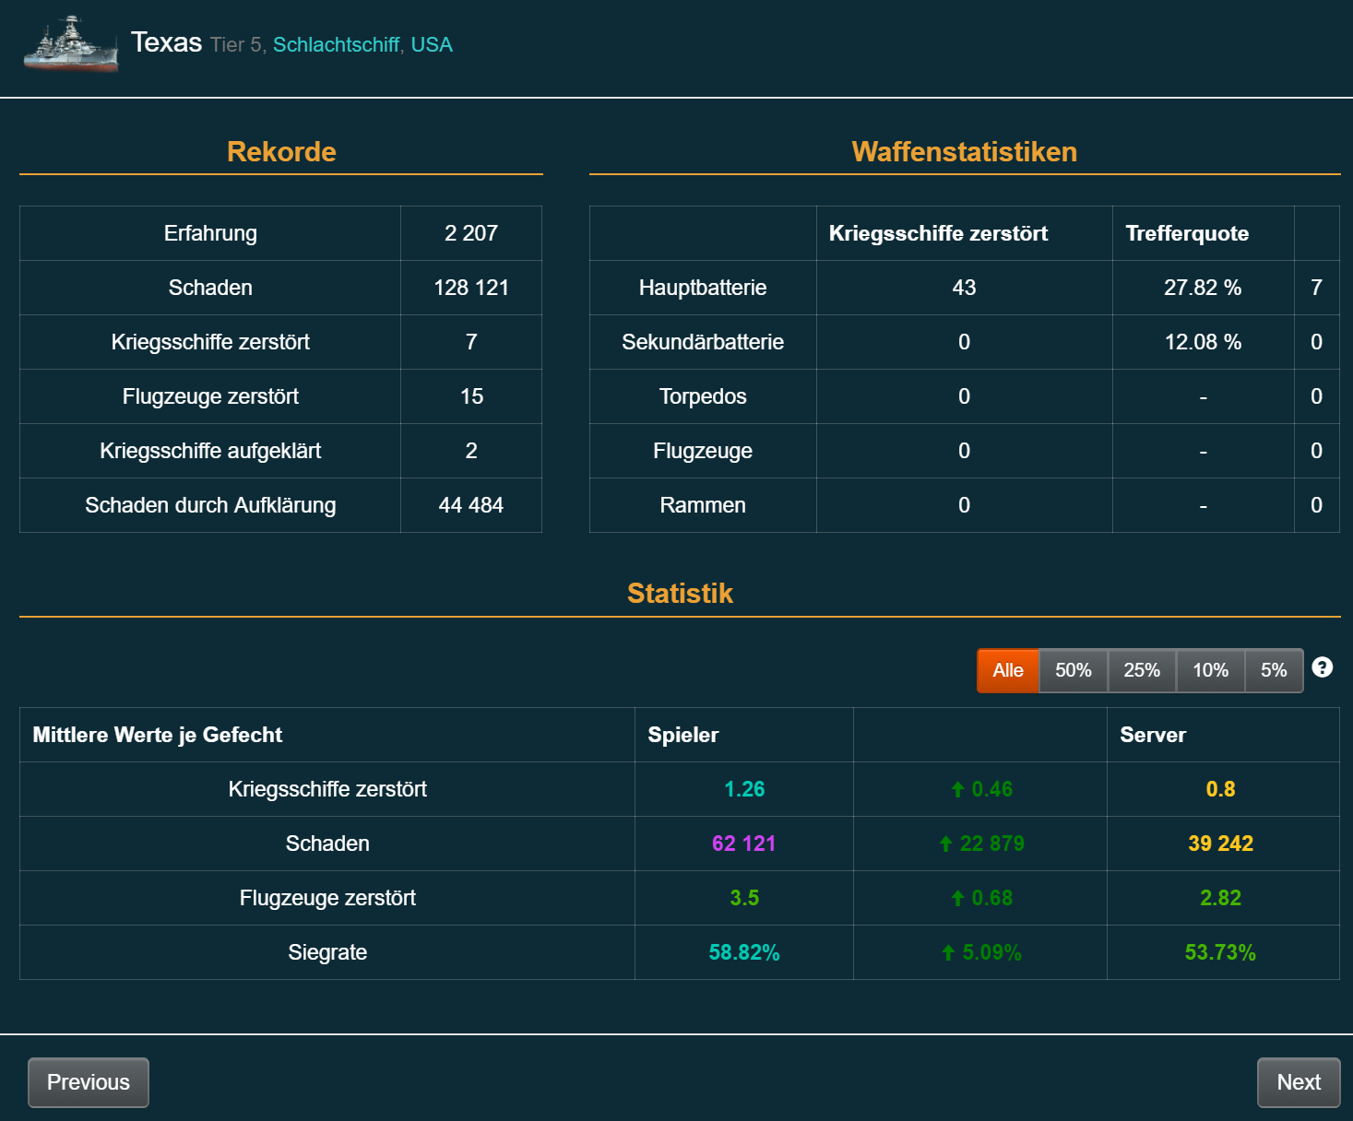The width and height of the screenshot is (1353, 1121).
Task: Click the Waffenstatistiken section heading
Action: coord(965,151)
